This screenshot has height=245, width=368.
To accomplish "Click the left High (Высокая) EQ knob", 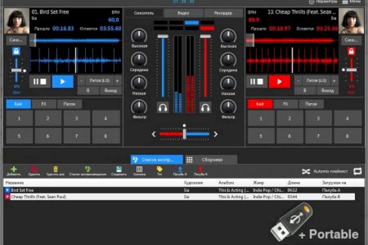I will [x=139, y=36].
